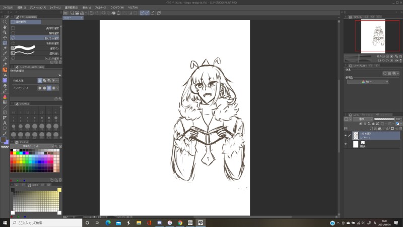Image resolution: width=403 pixels, height=227 pixels.
Task: Choose no anti-aliasing option
Action: (x=40, y=88)
